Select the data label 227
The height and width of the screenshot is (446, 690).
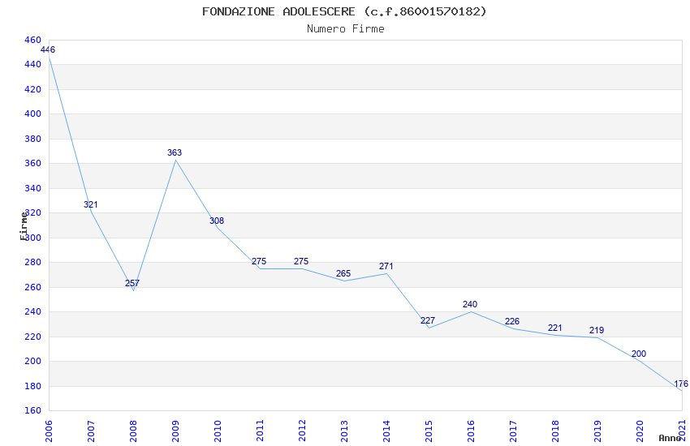click(x=428, y=320)
